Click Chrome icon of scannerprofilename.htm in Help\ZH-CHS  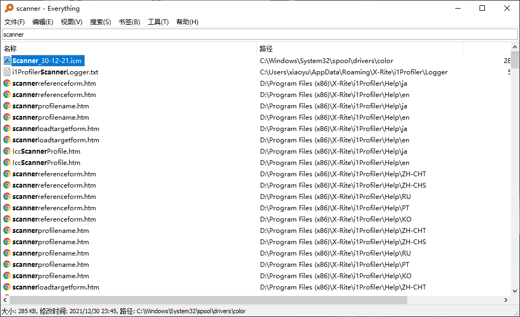point(7,242)
